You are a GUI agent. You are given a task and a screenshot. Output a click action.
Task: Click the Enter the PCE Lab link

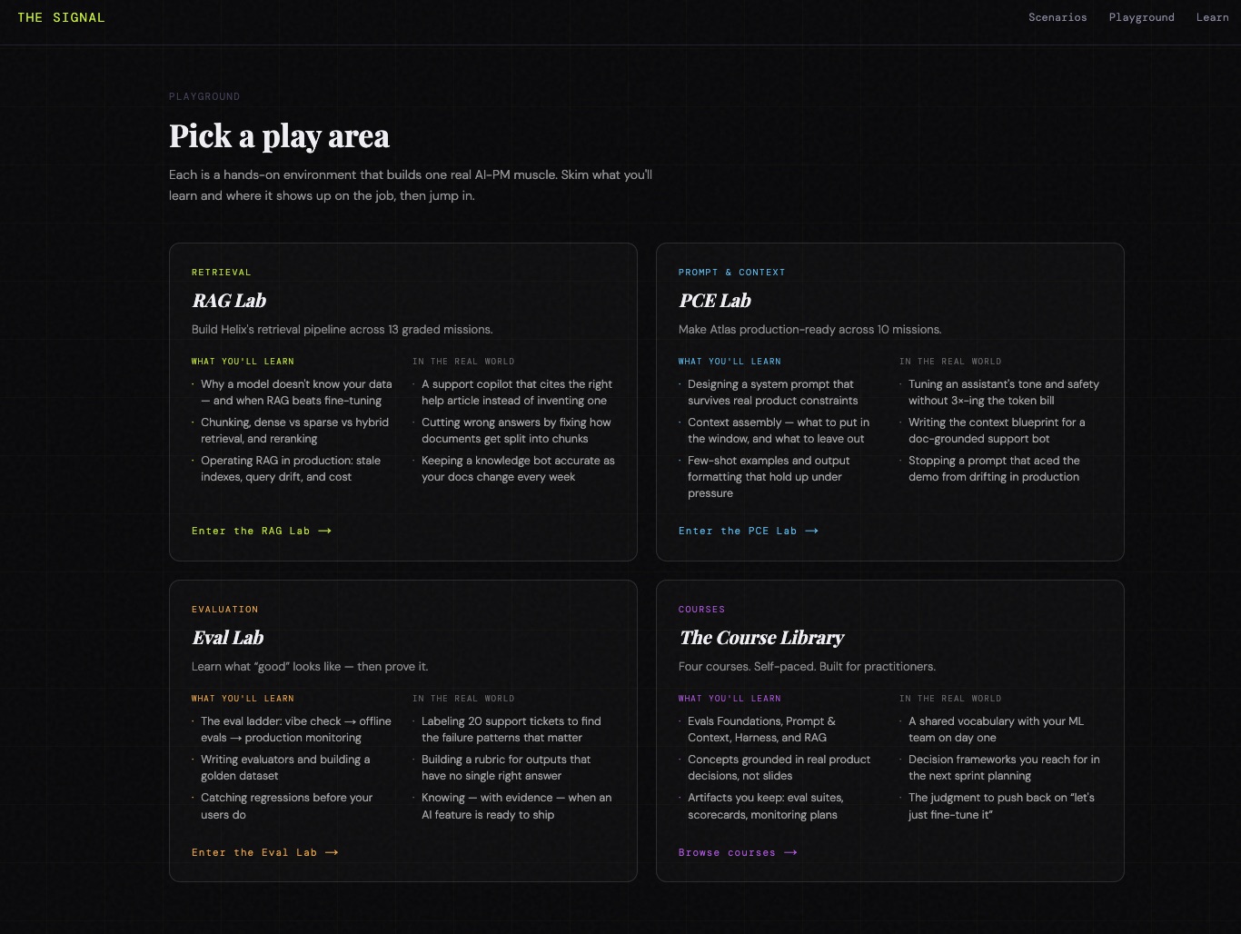point(749,531)
